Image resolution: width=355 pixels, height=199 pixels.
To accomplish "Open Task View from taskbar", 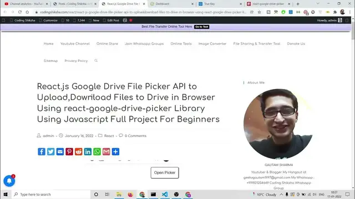I will [107, 194].
